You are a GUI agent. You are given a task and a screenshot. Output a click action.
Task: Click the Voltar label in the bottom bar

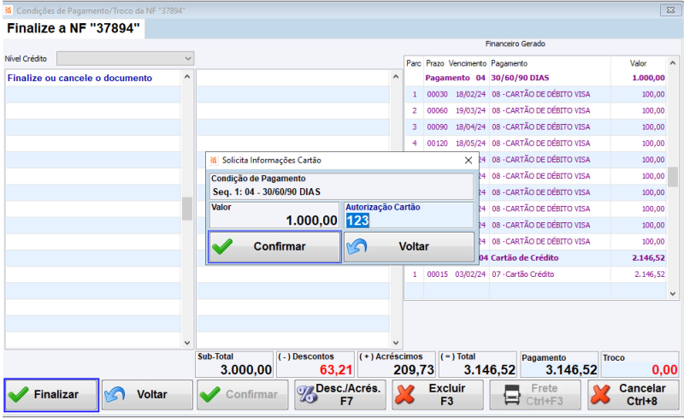152,394
